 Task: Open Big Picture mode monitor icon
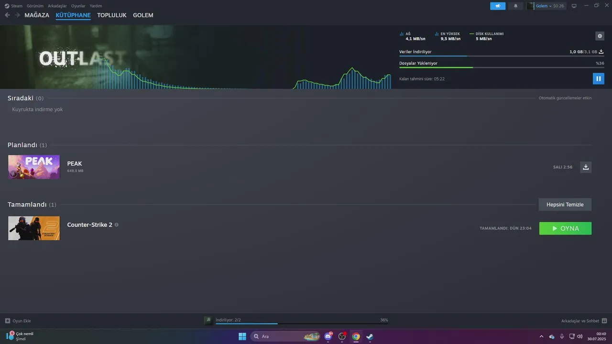point(574,6)
